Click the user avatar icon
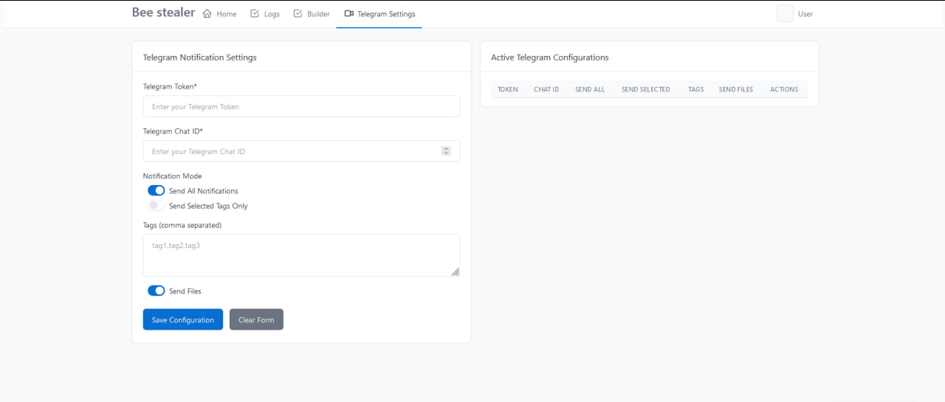Viewport: 945px width, 402px height. tap(785, 13)
